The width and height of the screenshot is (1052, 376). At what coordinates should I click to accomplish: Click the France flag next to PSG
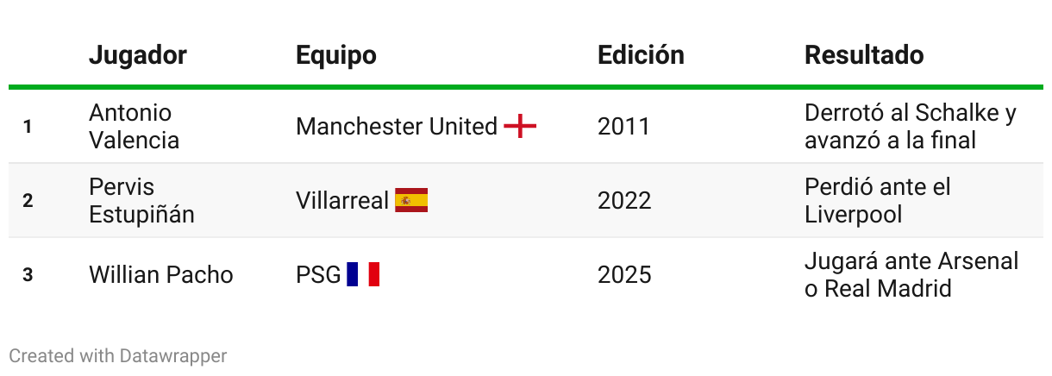[x=363, y=275]
